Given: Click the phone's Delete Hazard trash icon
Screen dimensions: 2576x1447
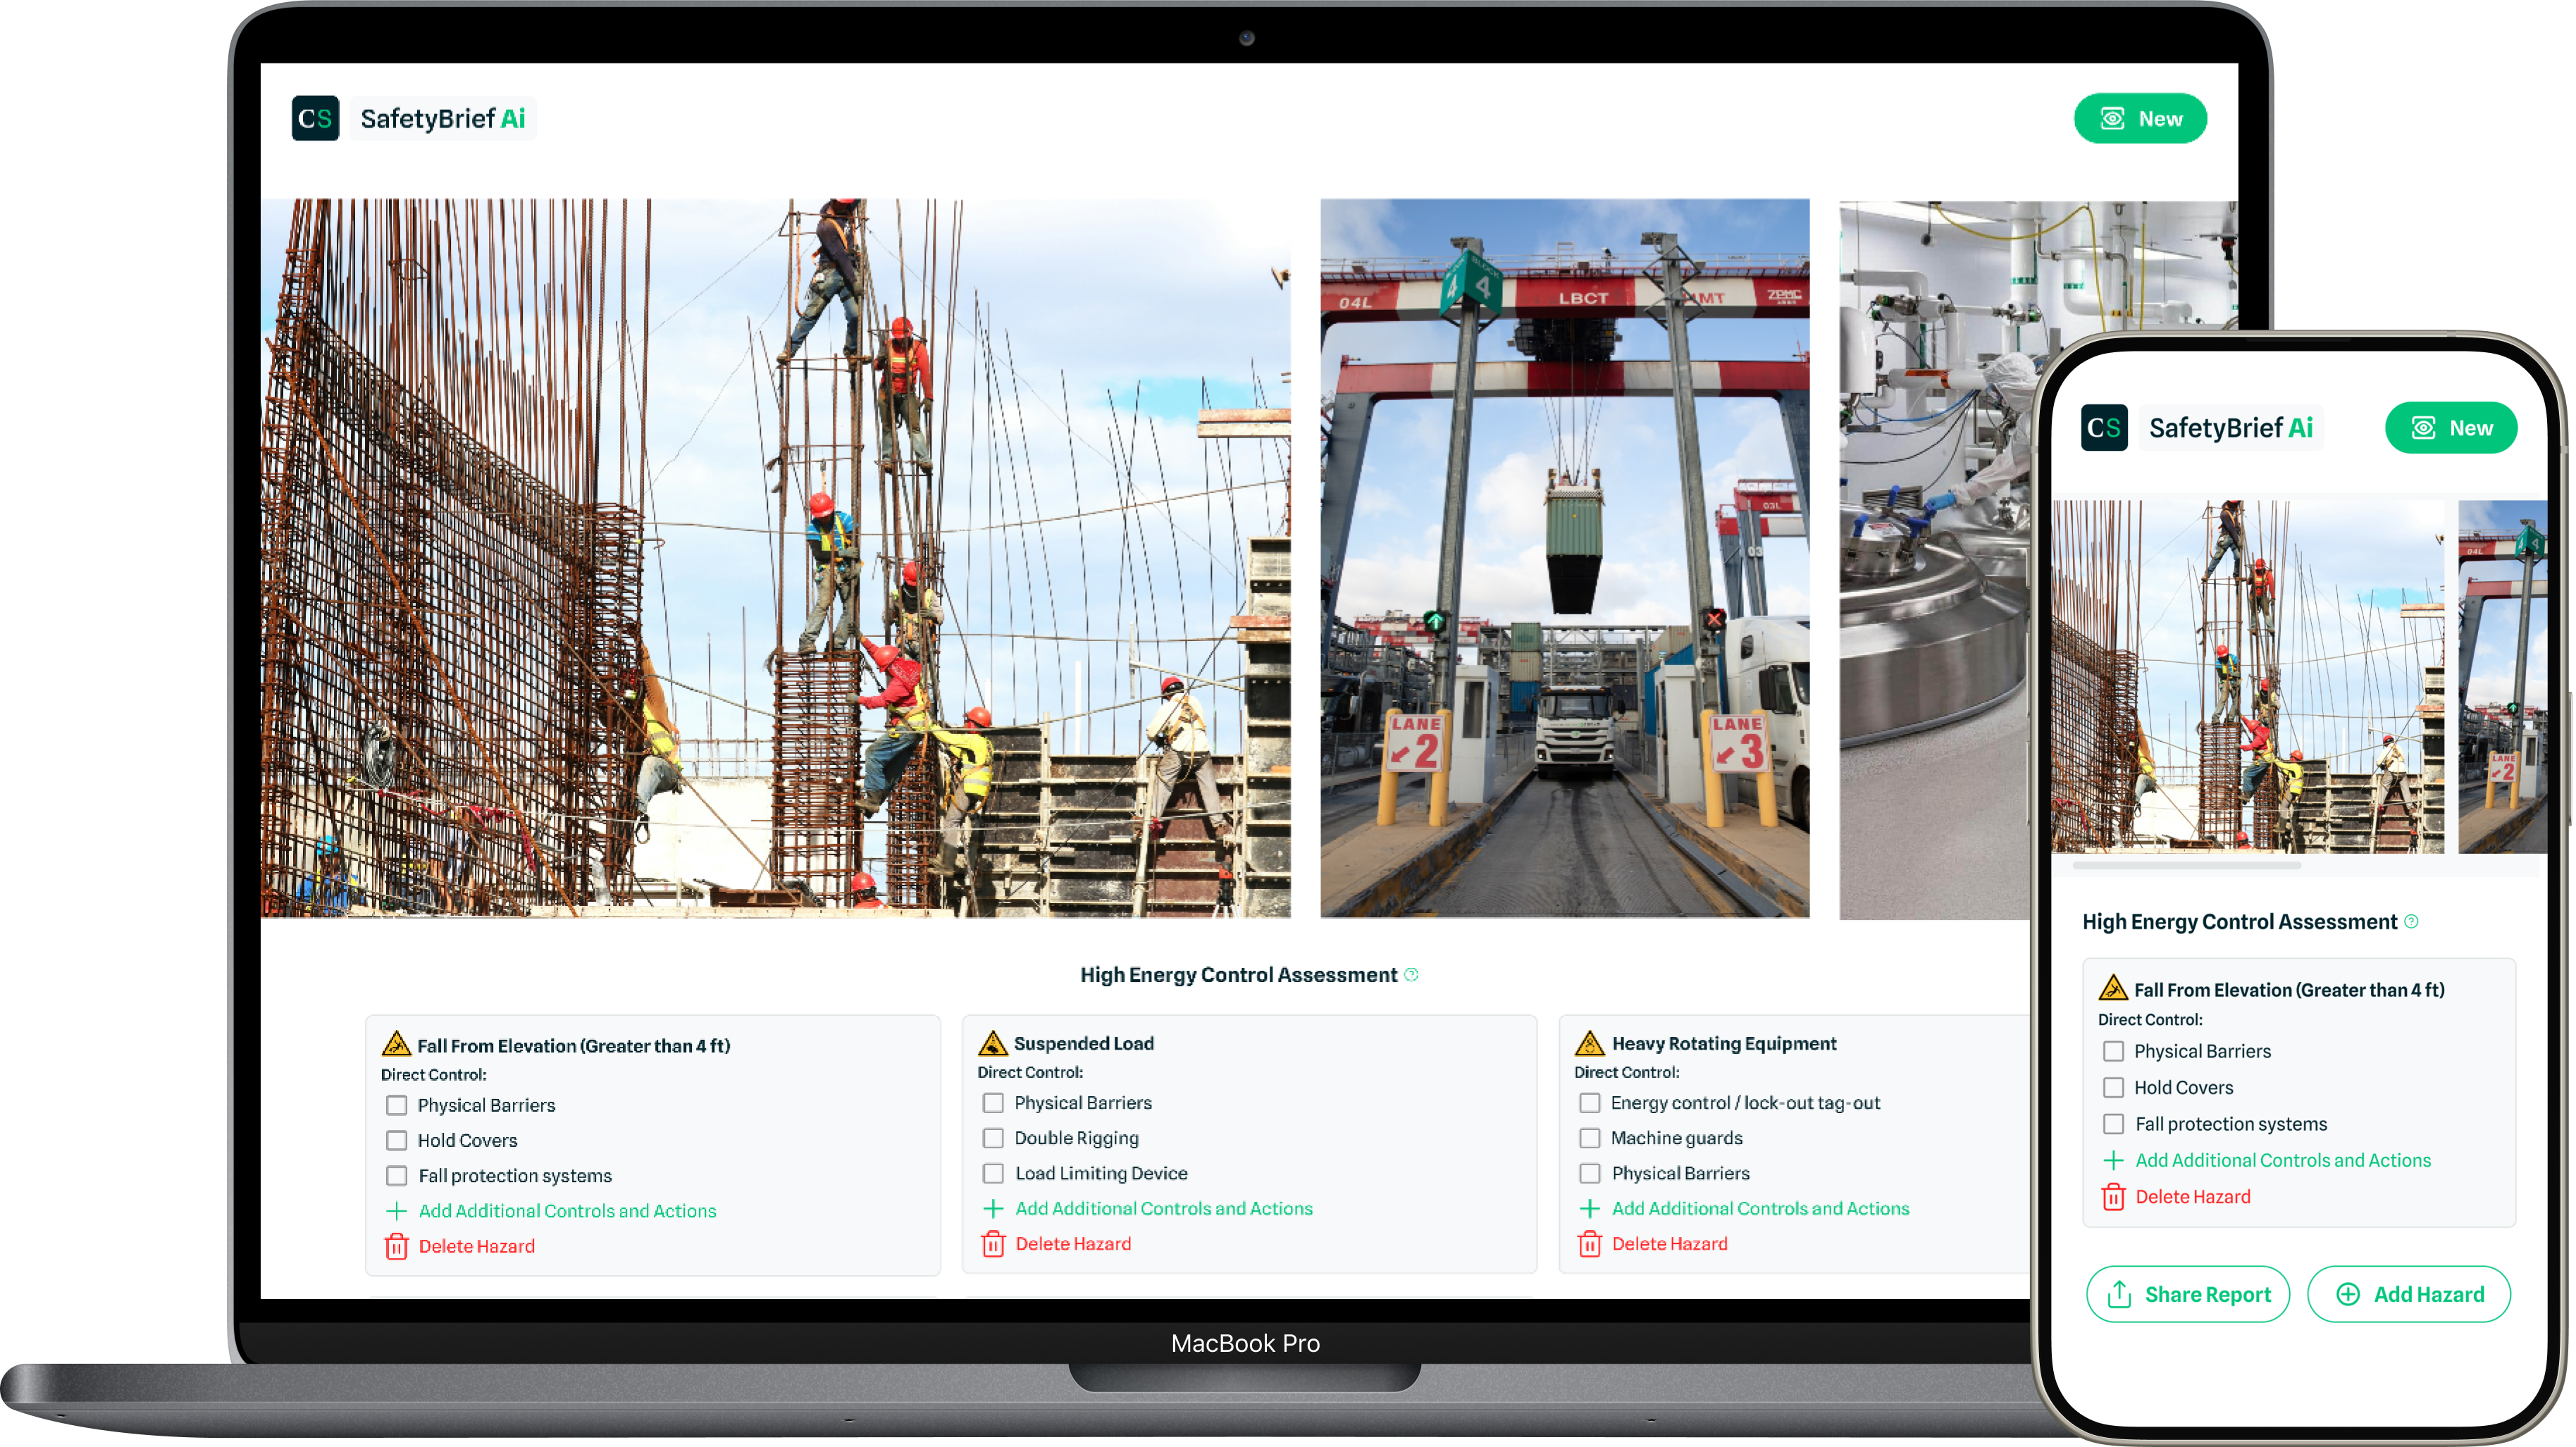Looking at the screenshot, I should [2113, 1197].
